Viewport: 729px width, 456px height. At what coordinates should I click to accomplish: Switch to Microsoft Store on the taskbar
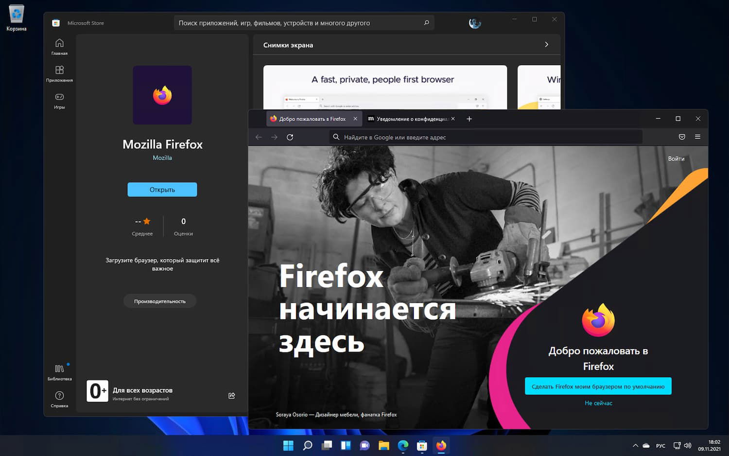point(422,445)
